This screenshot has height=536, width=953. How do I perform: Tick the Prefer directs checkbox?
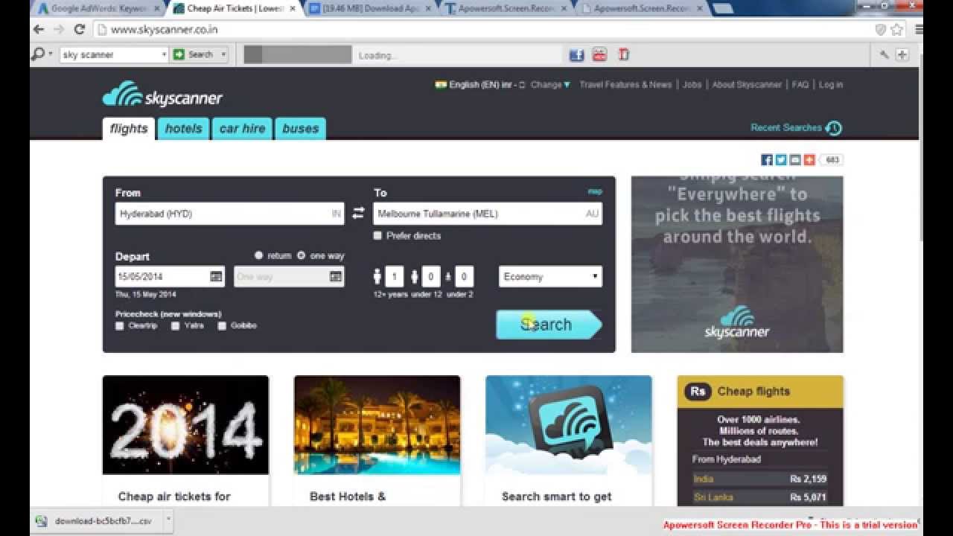(x=377, y=236)
